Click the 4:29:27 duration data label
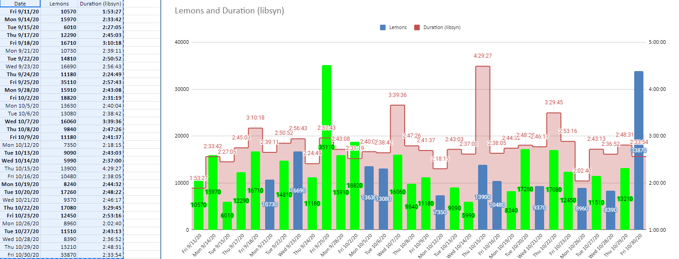 pos(483,56)
